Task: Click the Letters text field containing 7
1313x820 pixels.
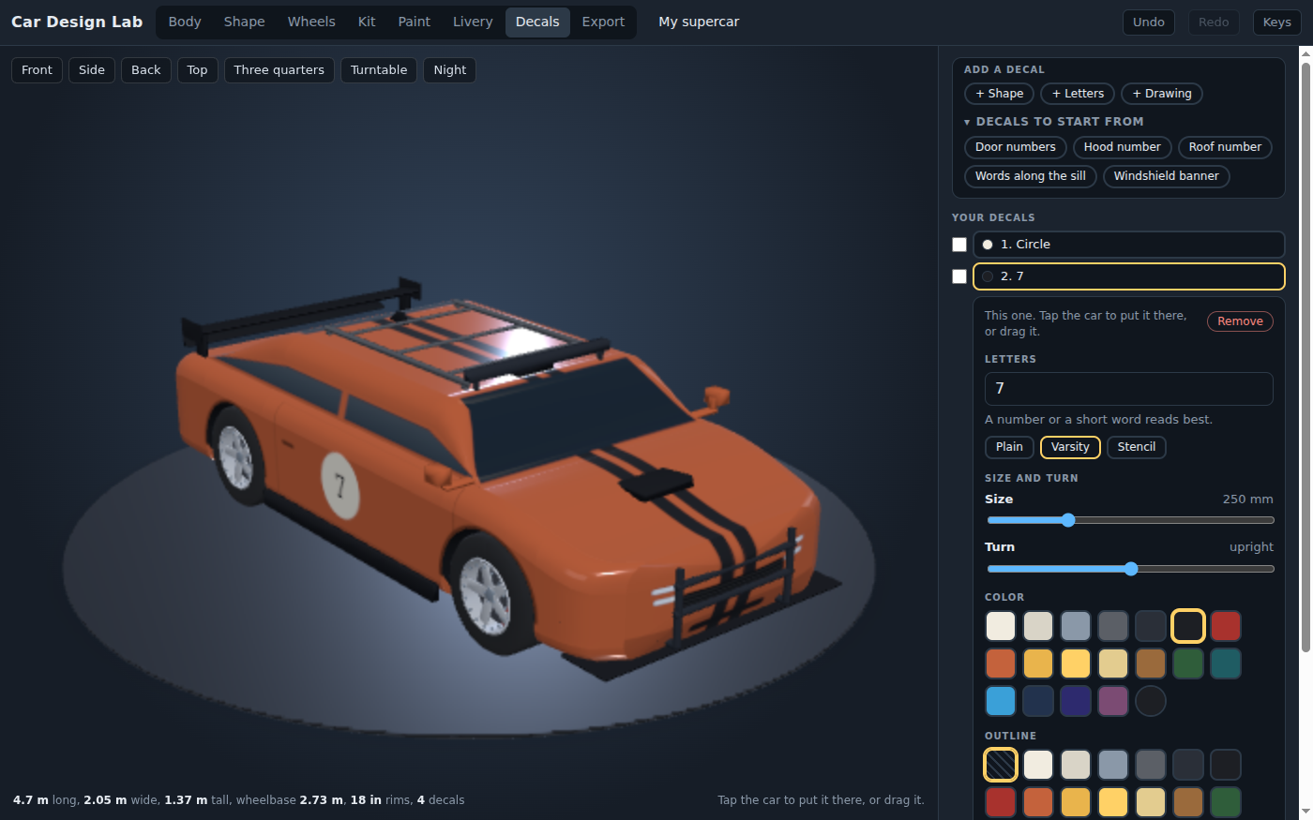Action: tap(1129, 389)
